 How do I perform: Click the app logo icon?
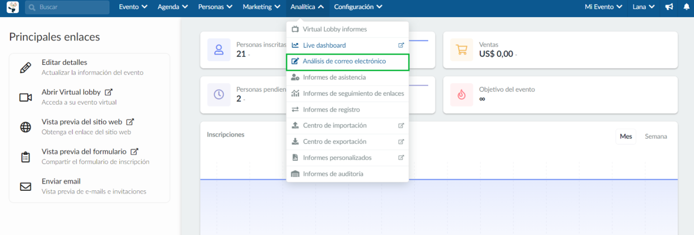click(13, 7)
